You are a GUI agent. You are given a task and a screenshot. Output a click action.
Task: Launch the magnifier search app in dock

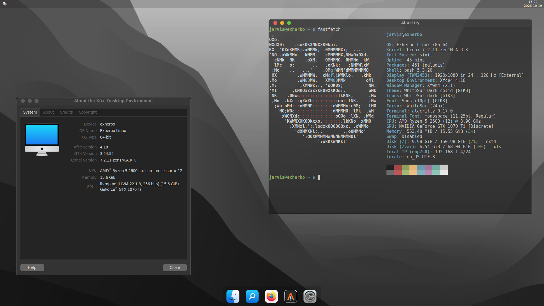tap(252, 296)
